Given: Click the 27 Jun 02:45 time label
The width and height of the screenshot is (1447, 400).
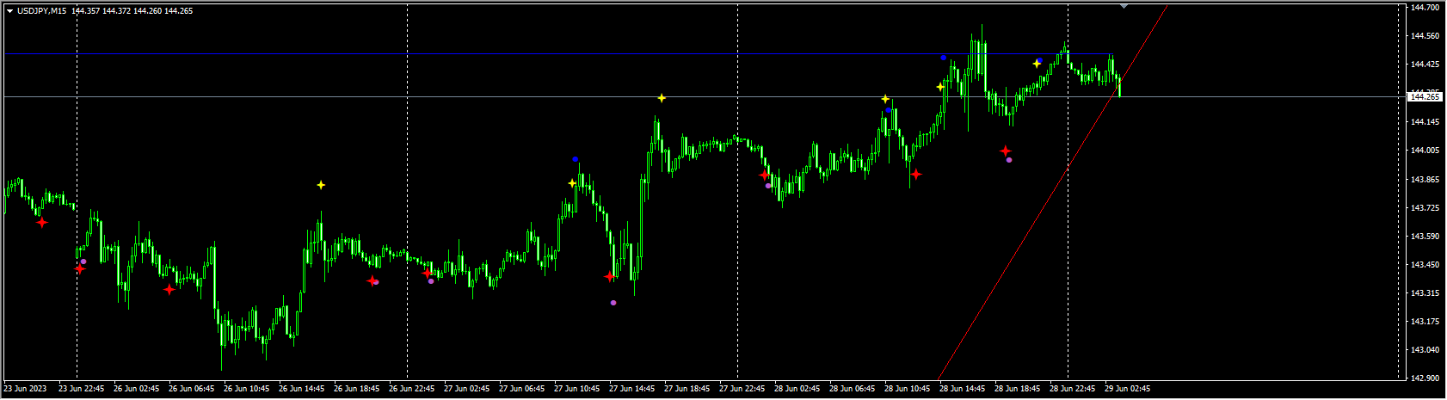Looking at the screenshot, I should pyautogui.click(x=467, y=389).
